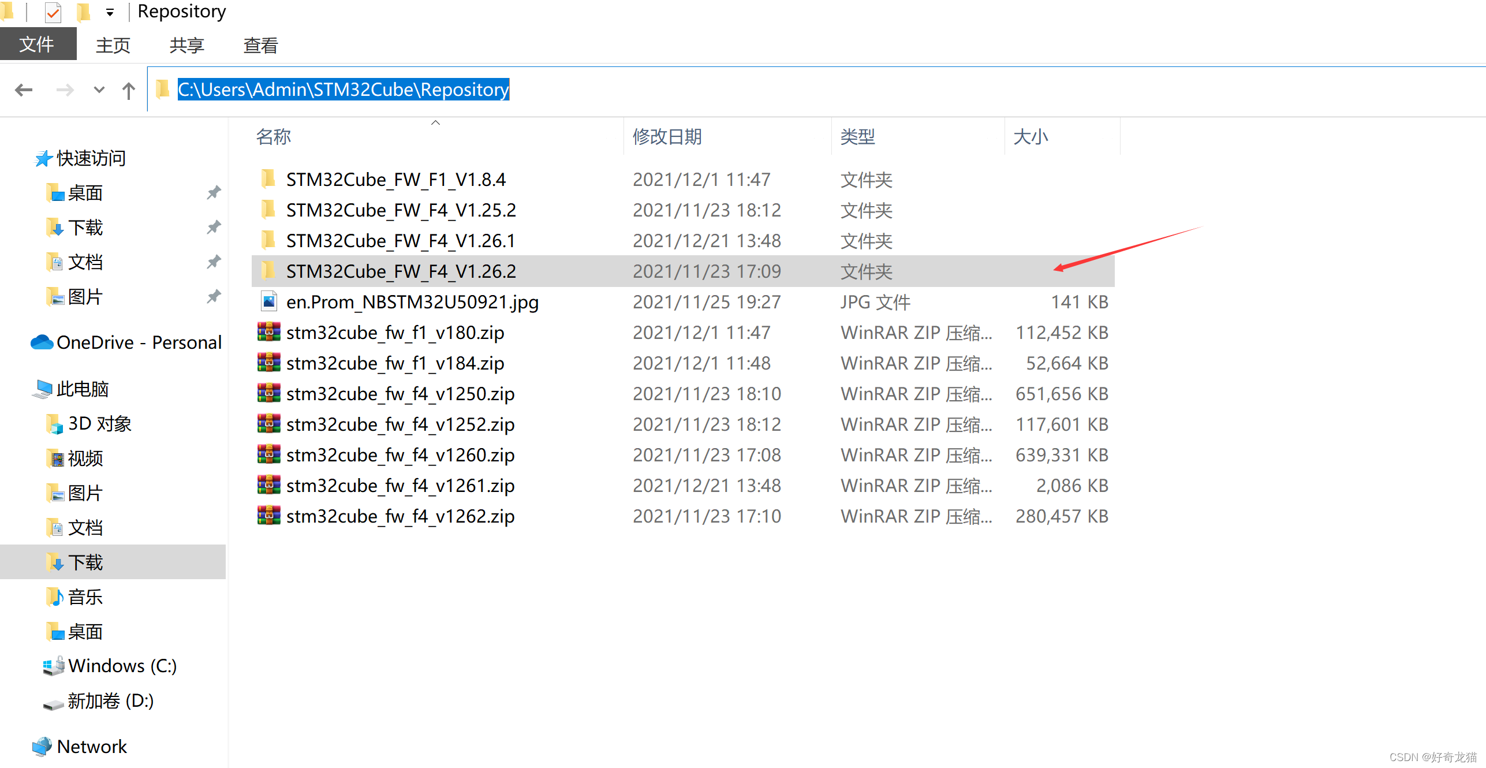Switch to the 共享 ribbon tab
This screenshot has width=1486, height=768.
(186, 45)
